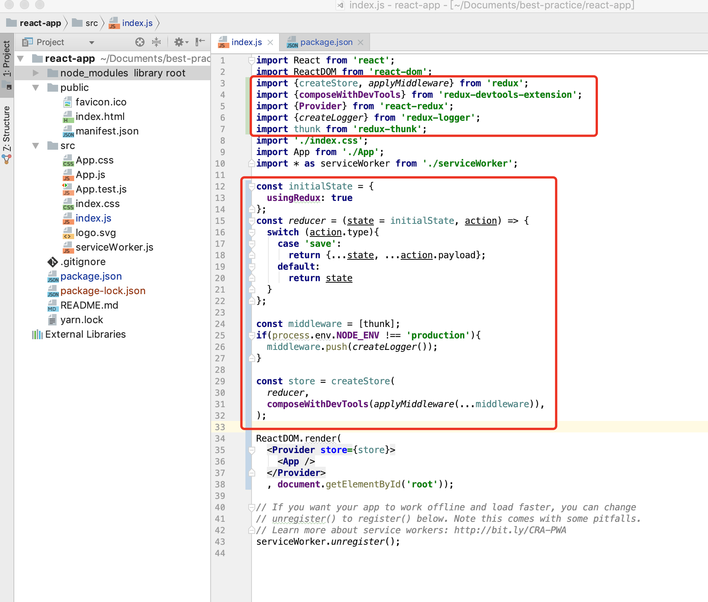Click the Project panel window icon

(27, 42)
